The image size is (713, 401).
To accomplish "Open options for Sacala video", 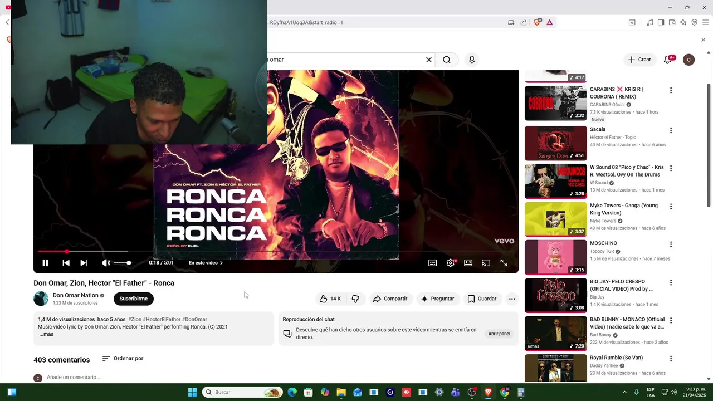I will click(671, 130).
